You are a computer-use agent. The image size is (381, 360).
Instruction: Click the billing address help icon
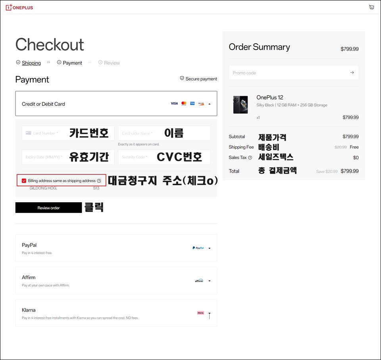[99, 181]
